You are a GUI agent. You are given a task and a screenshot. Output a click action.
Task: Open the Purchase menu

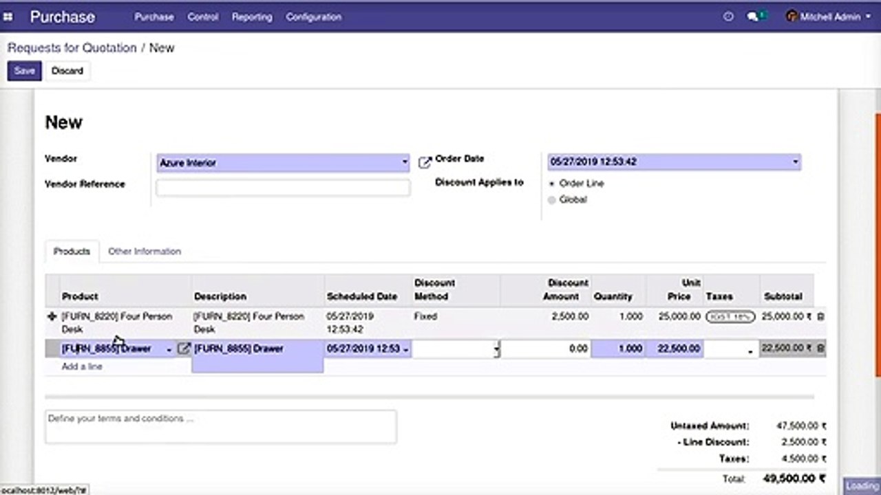coord(154,16)
